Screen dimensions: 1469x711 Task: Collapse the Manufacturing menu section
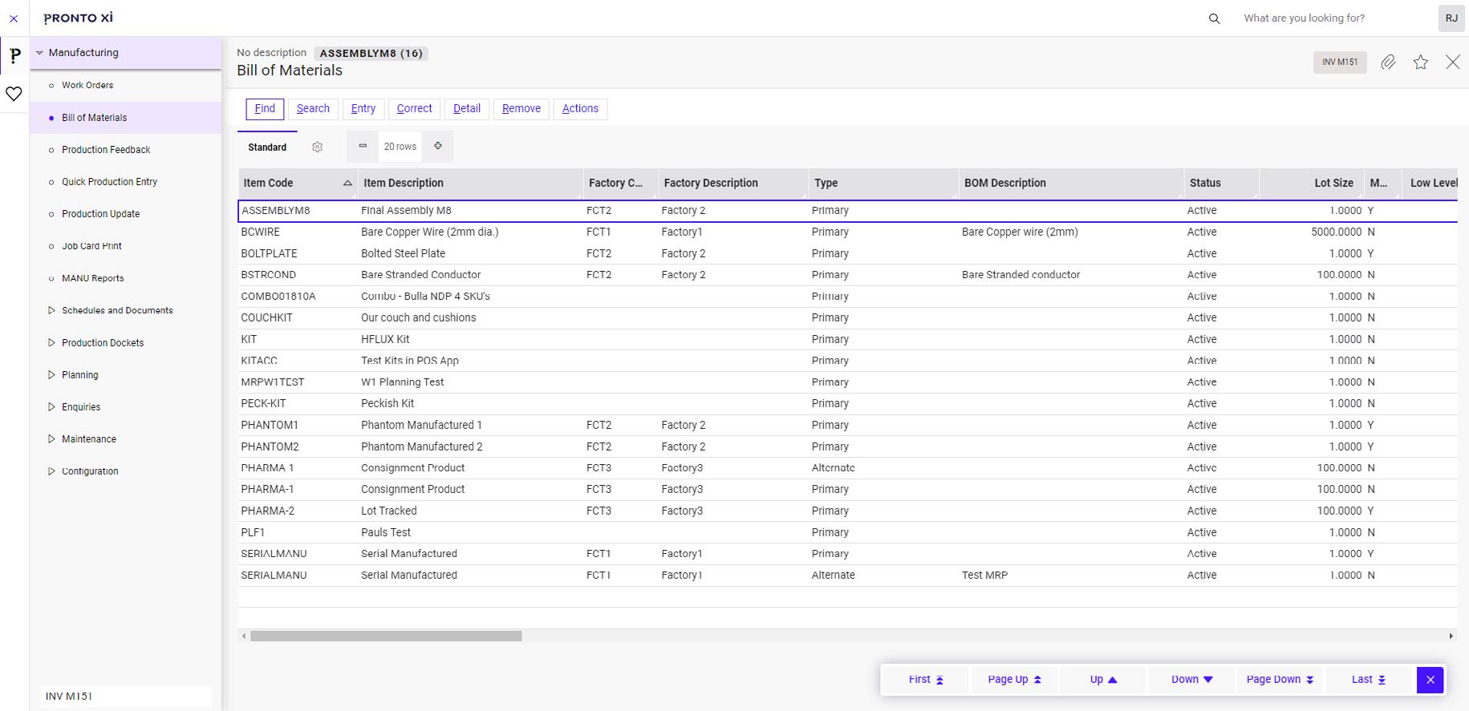coord(39,53)
